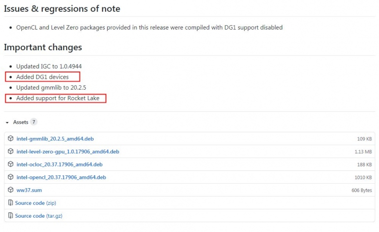The height and width of the screenshot is (232, 379).
Task: Download intel-ocloc_20.37.17906_amd64.deb
Action: click(59, 165)
